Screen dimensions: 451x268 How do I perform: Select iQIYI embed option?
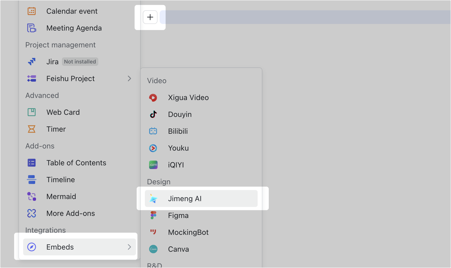(x=201, y=165)
